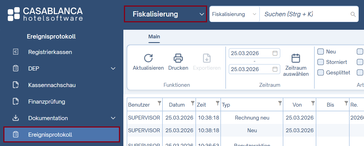Image resolution: width=364 pixels, height=146 pixels.
Task: Open calendar picker for start date
Action: pyautogui.click(x=275, y=53)
